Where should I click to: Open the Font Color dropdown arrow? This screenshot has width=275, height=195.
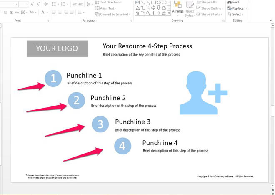tap(47, 12)
